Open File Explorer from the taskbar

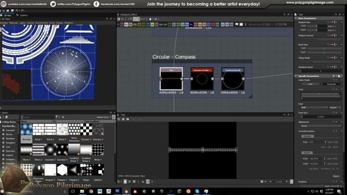[82, 191]
